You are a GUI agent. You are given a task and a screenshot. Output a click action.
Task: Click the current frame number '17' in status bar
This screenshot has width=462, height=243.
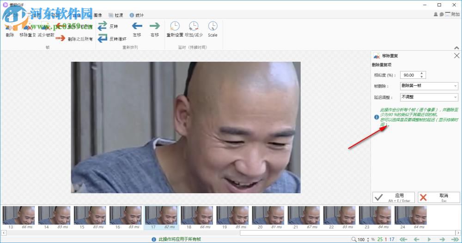tap(392, 239)
